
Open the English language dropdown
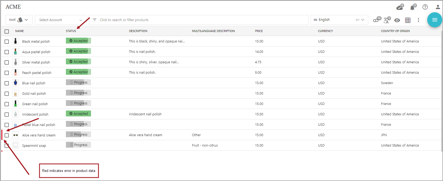339,20
